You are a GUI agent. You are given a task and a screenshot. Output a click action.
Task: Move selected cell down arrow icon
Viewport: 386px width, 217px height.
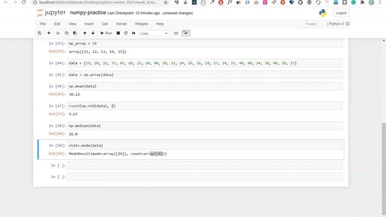click(x=93, y=33)
